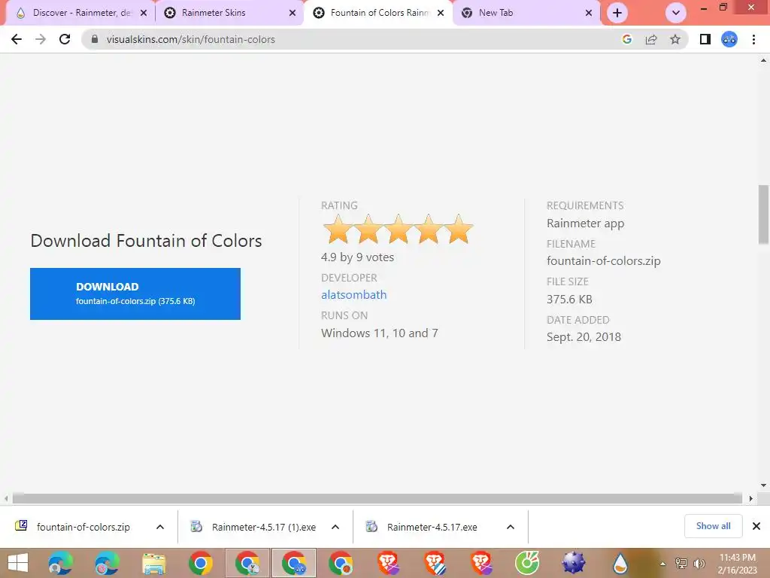Click the scroll-up arrow of the page

click(763, 60)
